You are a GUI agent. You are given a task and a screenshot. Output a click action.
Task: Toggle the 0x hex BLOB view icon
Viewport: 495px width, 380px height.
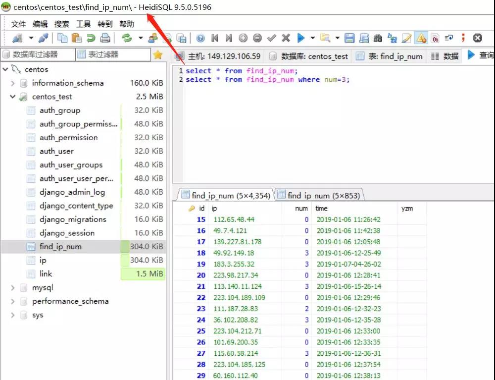[435, 38]
